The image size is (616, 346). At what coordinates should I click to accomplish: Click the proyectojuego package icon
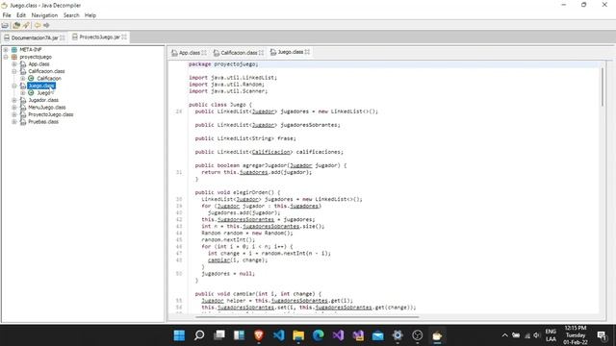14,57
